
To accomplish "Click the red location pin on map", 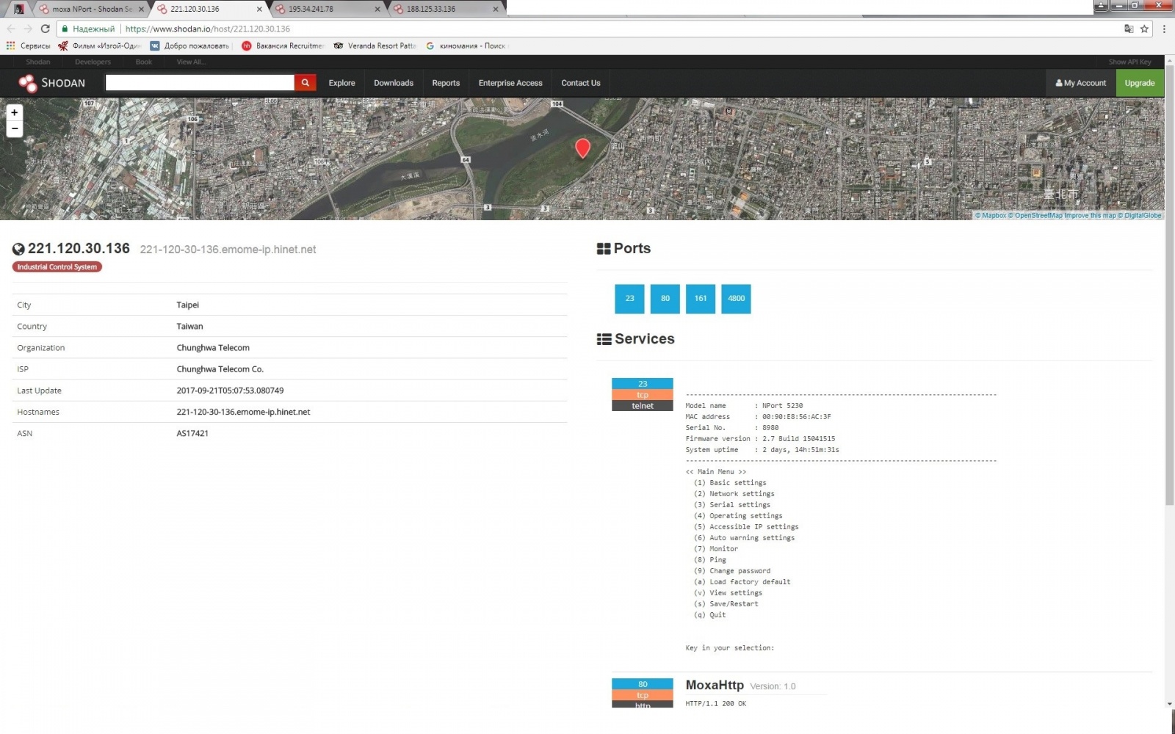I will (582, 148).
